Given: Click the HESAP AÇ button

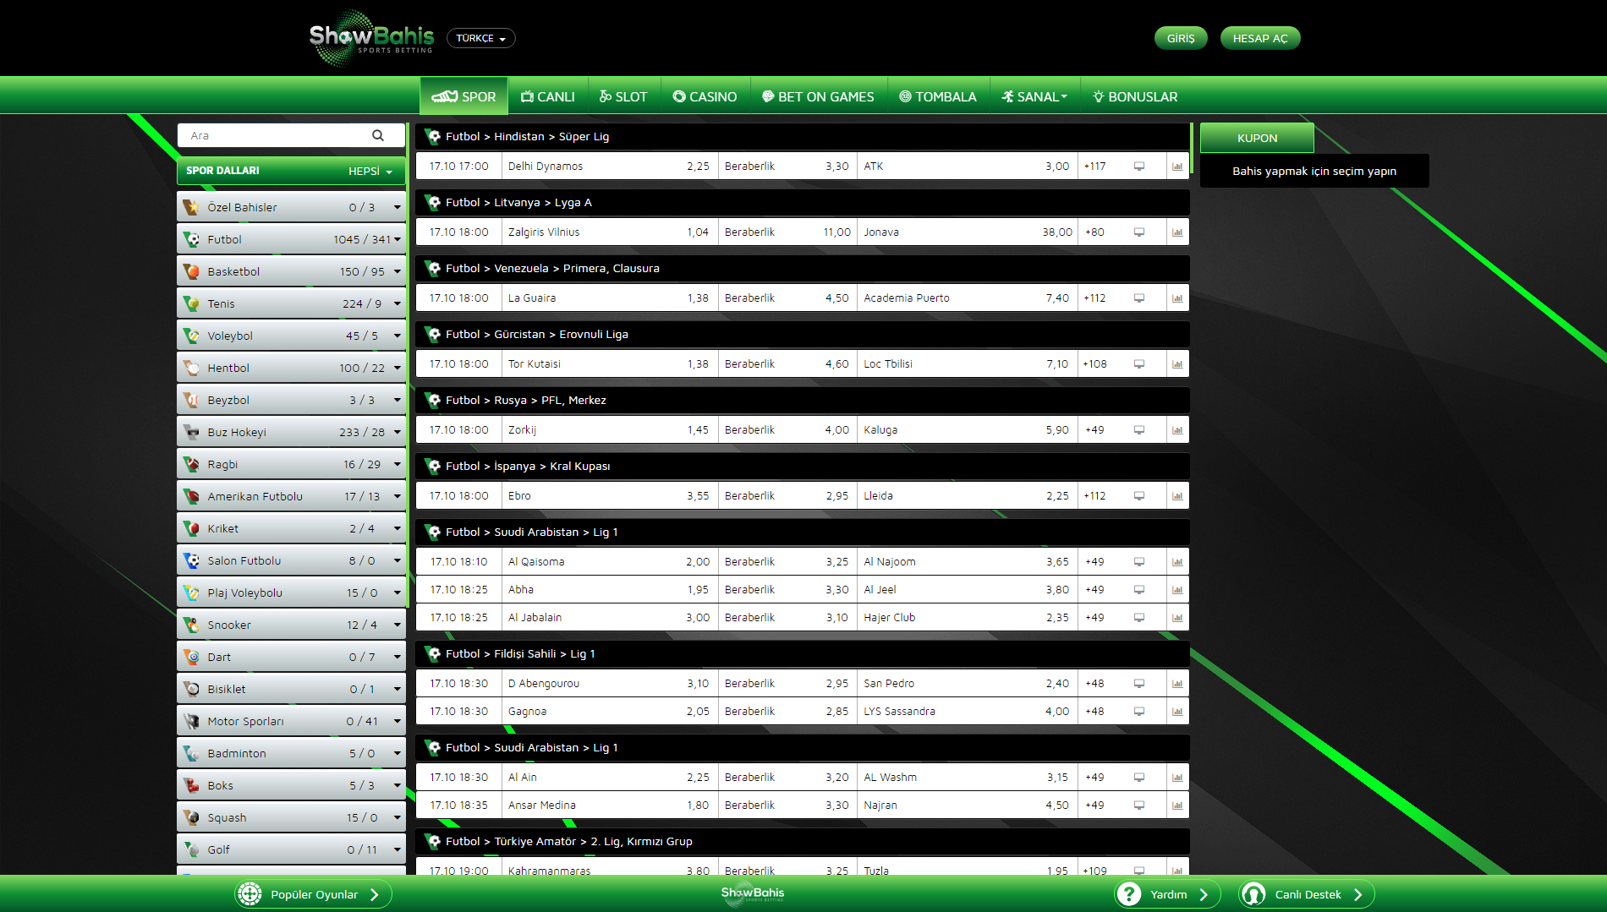Looking at the screenshot, I should [x=1259, y=38].
